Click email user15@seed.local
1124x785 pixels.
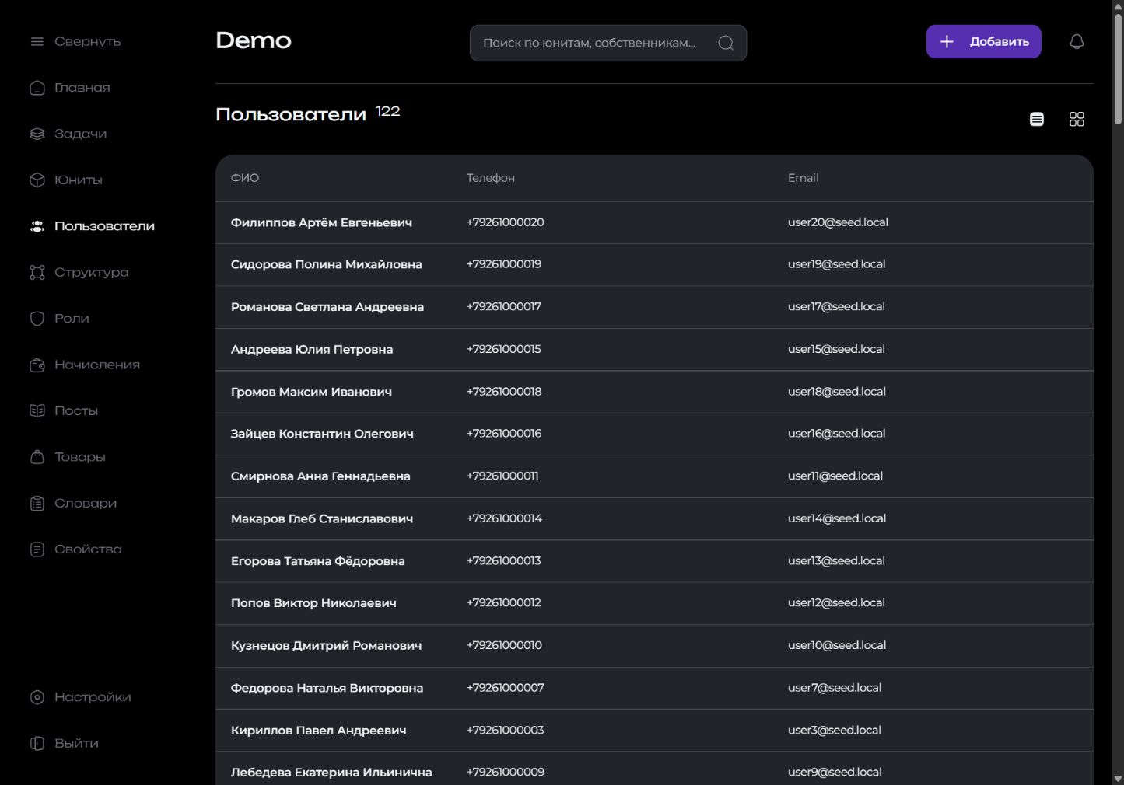[x=836, y=350]
